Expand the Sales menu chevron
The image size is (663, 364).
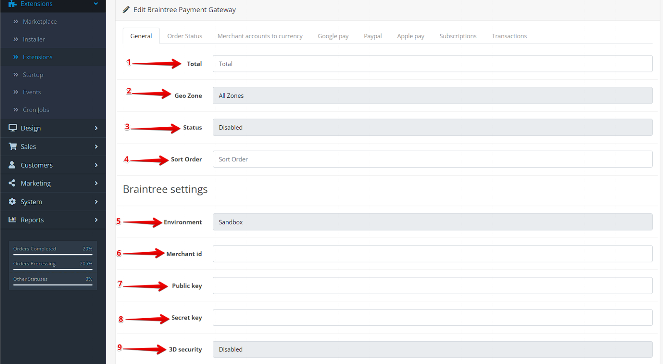[x=96, y=146]
